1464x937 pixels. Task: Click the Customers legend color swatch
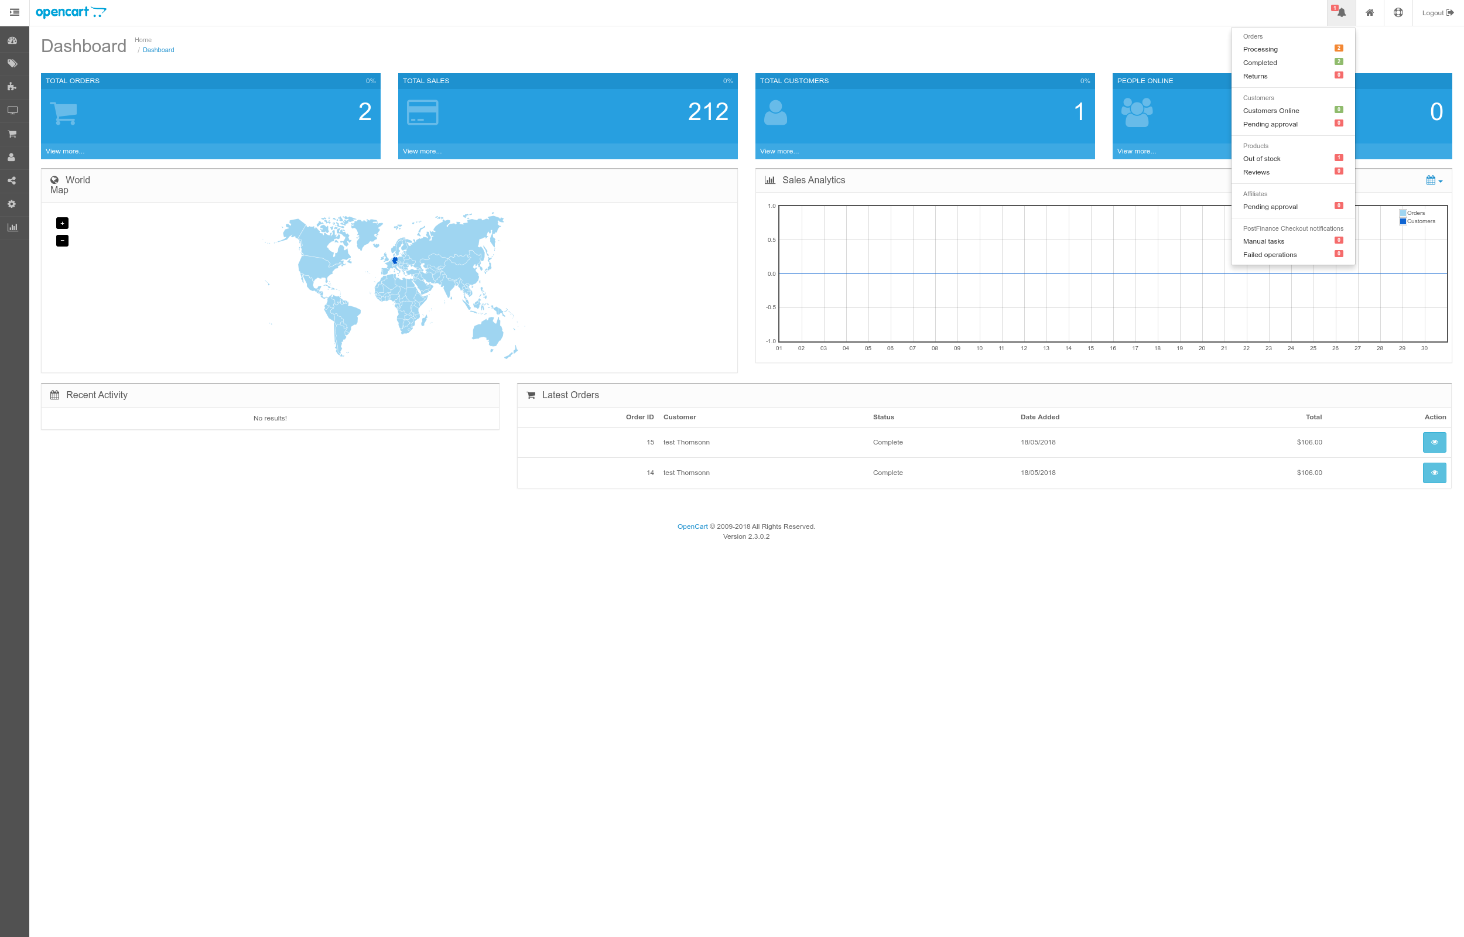tap(1403, 221)
